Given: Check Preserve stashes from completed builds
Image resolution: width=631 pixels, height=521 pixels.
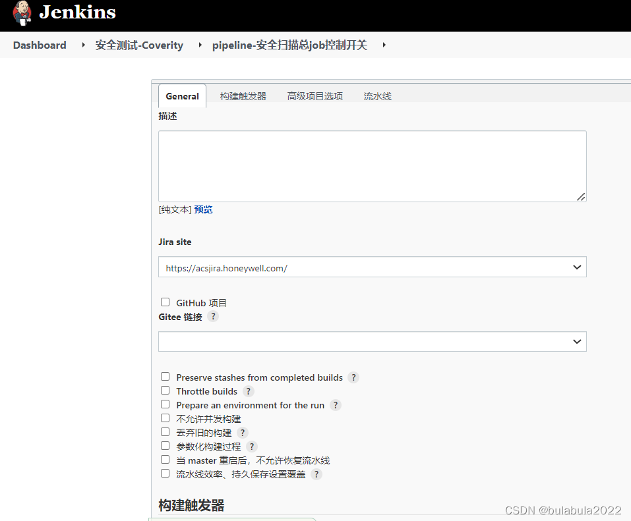Looking at the screenshot, I should (x=165, y=376).
